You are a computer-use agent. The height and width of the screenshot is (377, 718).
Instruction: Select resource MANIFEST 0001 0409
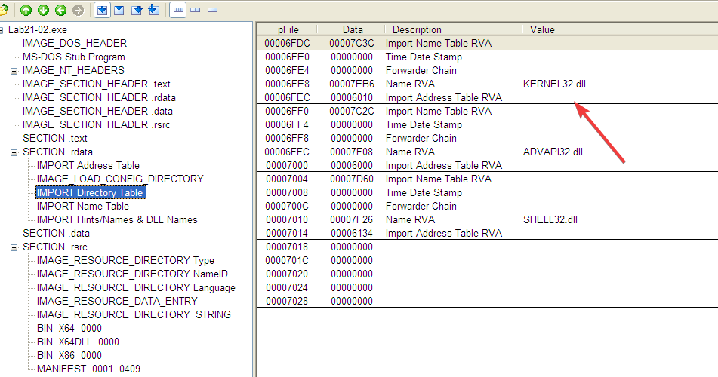coord(88,369)
